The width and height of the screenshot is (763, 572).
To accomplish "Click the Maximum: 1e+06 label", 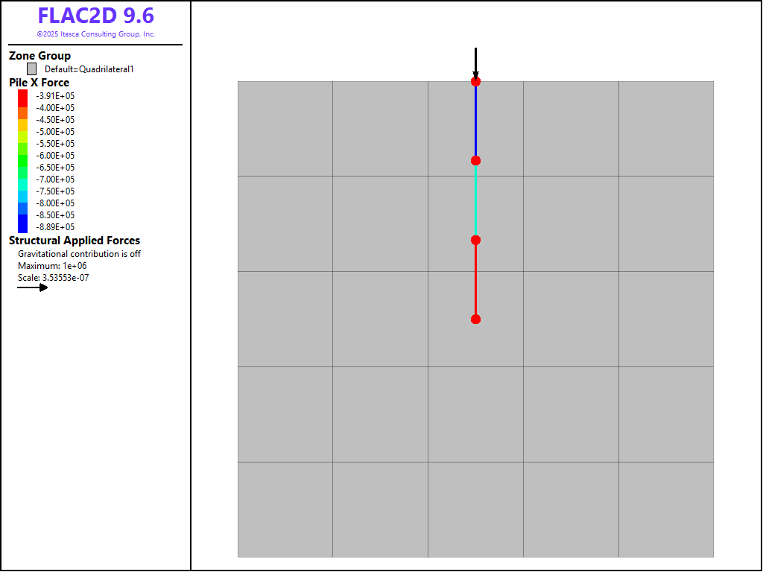I will (x=51, y=265).
